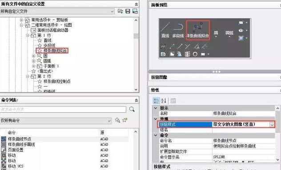Image resolution: width=281 pixels, height=170 pixels.
Task: Click the create new command star icon
Action: click(x=125, y=120)
